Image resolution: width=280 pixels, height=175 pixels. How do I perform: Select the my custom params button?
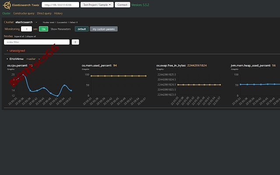coord(104,29)
